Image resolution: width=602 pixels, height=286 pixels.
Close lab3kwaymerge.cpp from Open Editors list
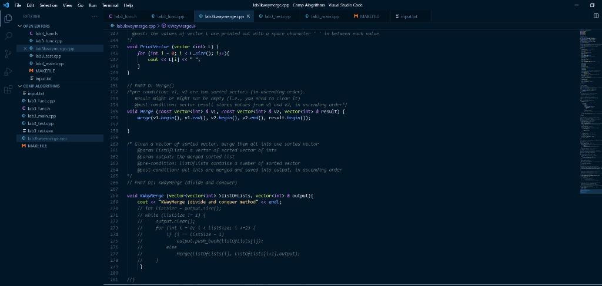[x=25, y=49]
